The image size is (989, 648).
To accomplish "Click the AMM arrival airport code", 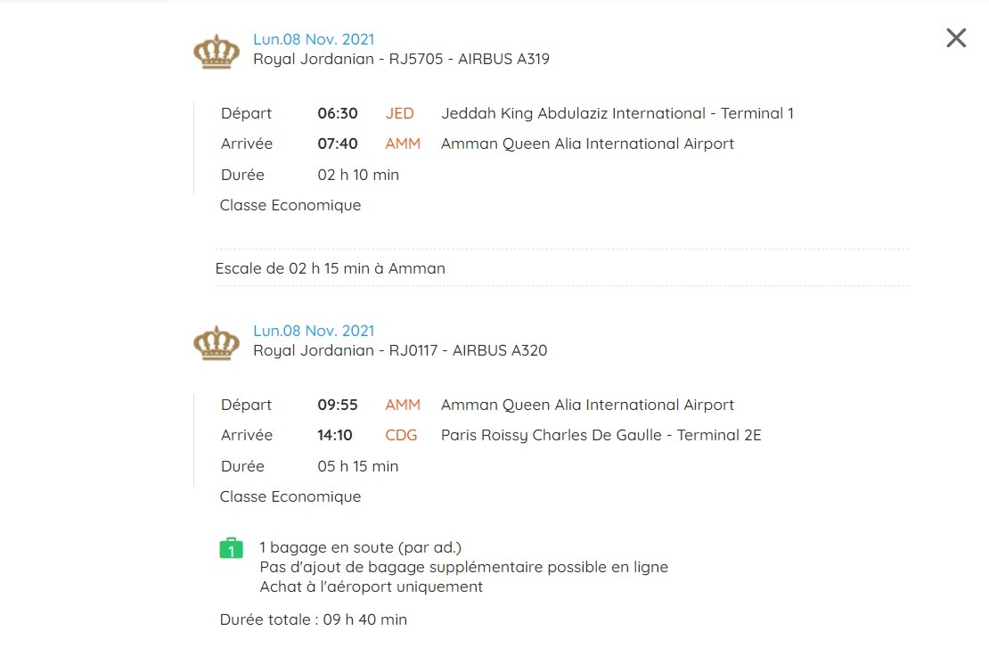I will tap(403, 144).
